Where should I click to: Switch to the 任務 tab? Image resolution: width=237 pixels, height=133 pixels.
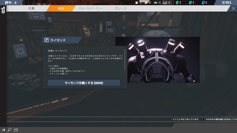tap(31, 8)
